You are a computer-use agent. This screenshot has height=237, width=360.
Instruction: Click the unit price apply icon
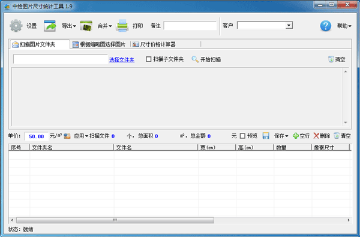point(67,136)
